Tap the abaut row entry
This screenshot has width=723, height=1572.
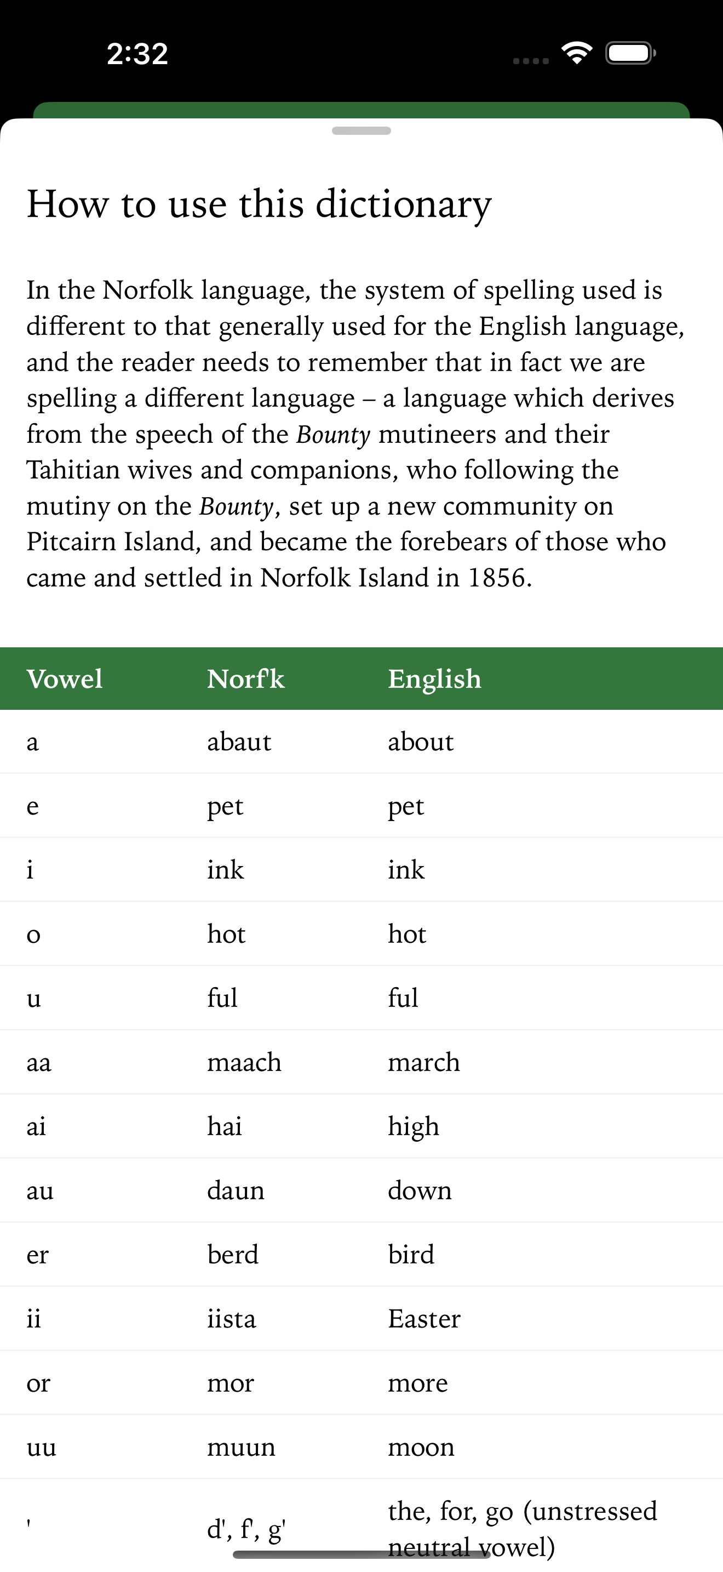point(361,742)
